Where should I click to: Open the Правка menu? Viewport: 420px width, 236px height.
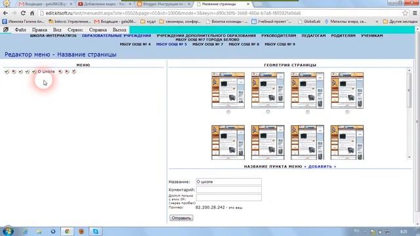tap(39, 29)
